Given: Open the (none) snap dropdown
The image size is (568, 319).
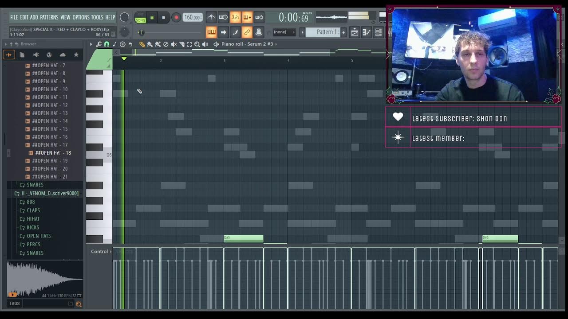Looking at the screenshot, I should click(284, 32).
